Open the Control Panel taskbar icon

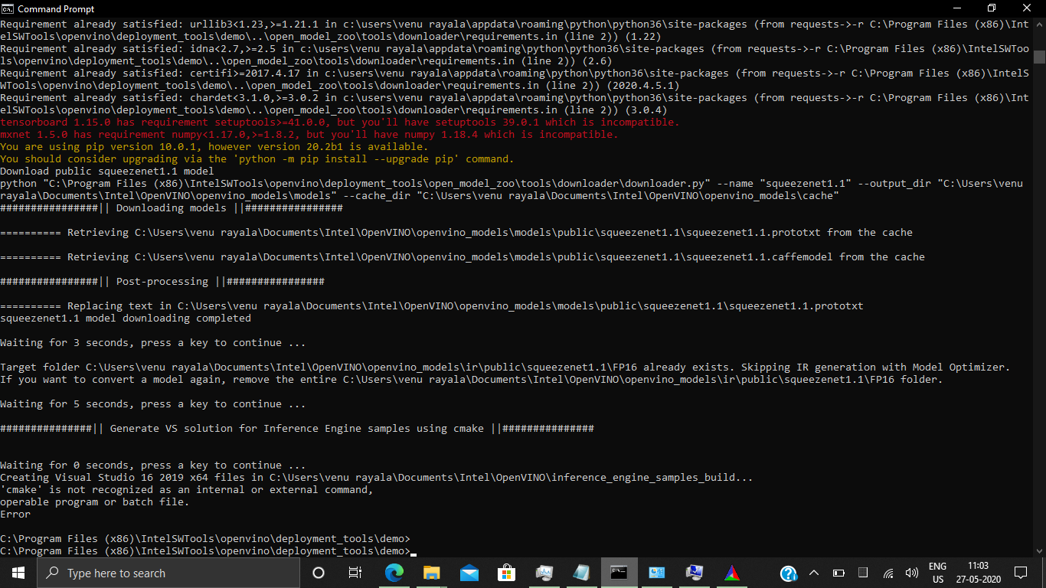pos(656,573)
